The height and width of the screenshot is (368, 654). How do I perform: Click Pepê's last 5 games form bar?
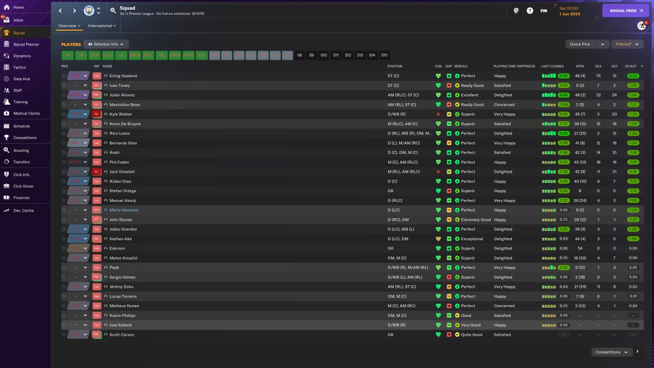click(x=548, y=267)
